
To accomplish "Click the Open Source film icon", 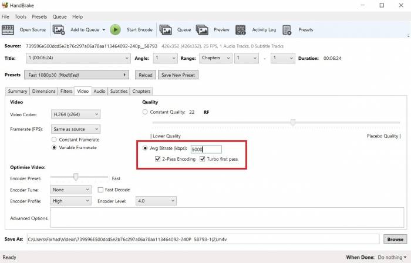I will [8, 29].
